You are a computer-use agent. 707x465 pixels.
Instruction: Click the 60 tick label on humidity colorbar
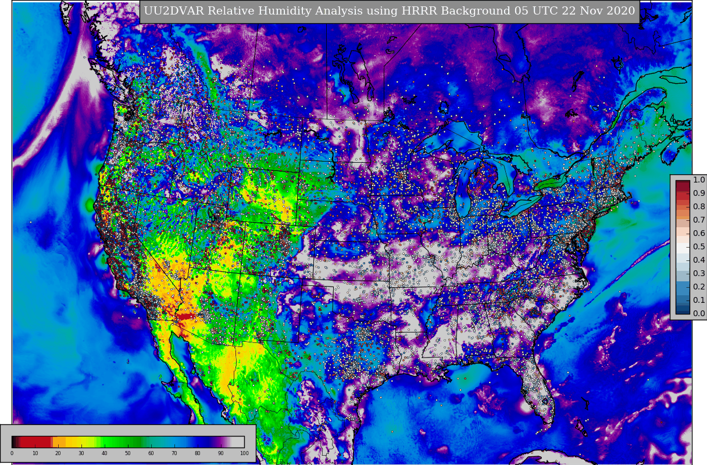151,453
